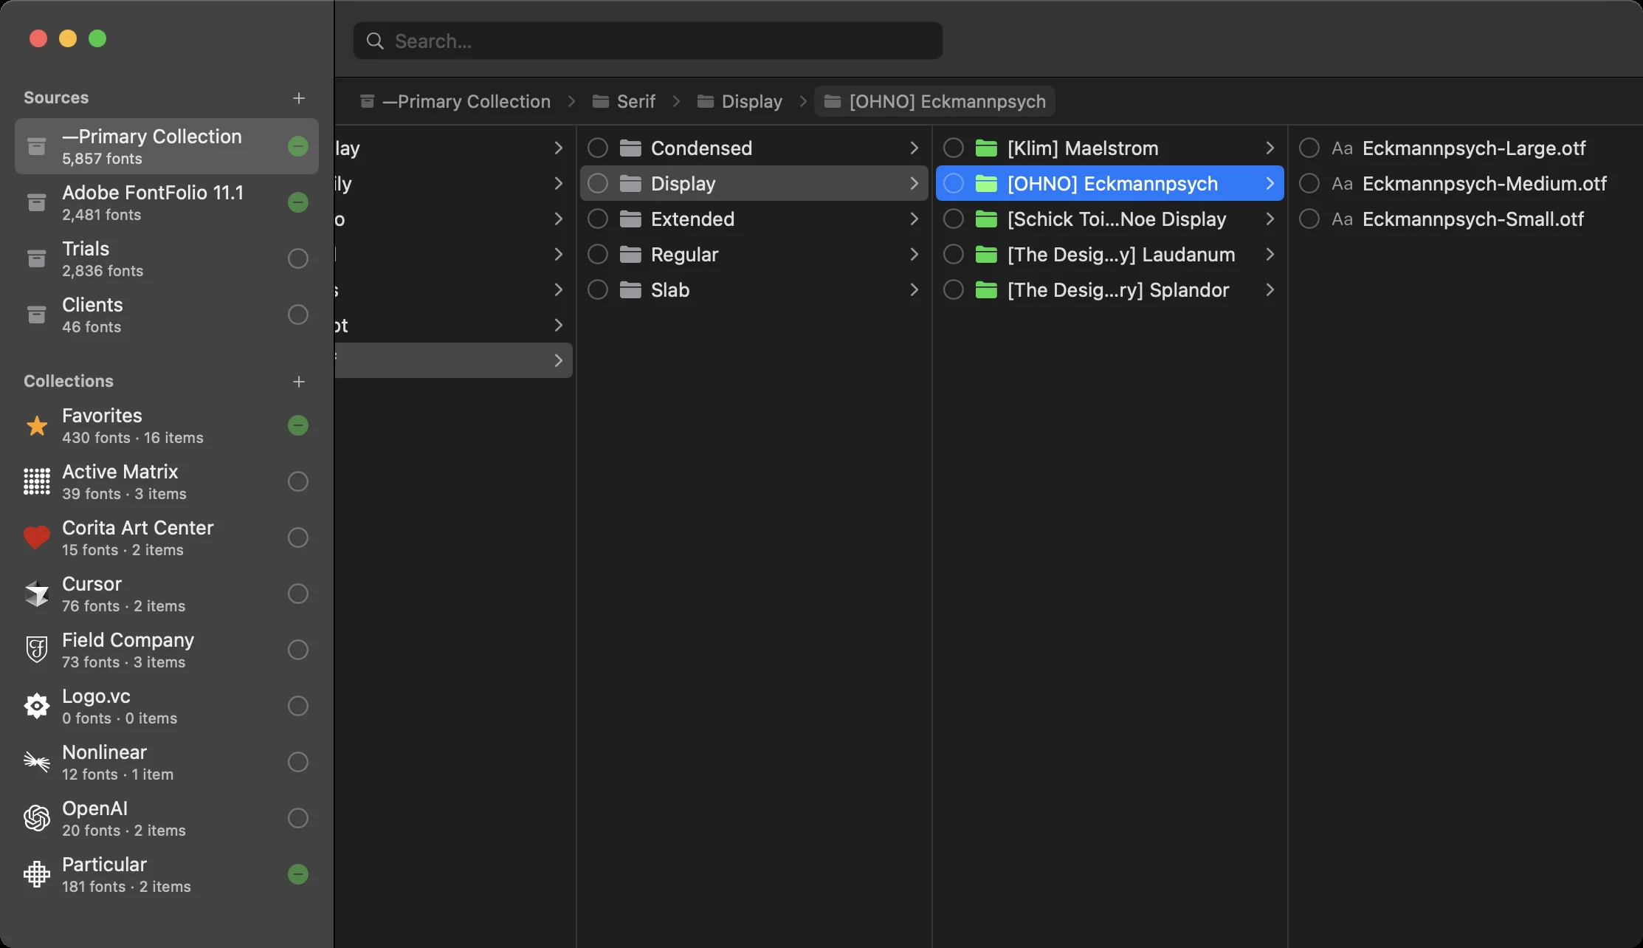Click the Field Company shield icon
The width and height of the screenshot is (1643, 948).
[37, 650]
